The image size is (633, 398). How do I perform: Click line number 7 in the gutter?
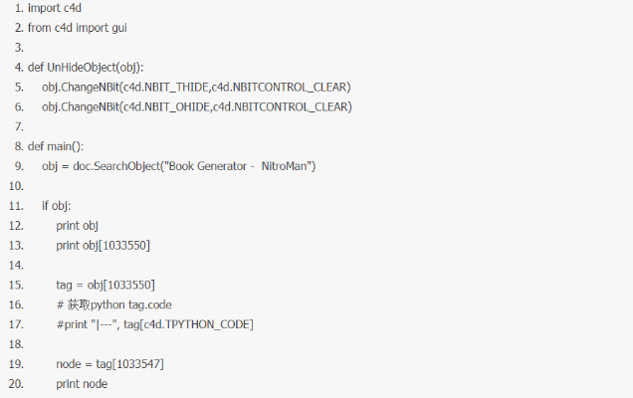point(18,127)
